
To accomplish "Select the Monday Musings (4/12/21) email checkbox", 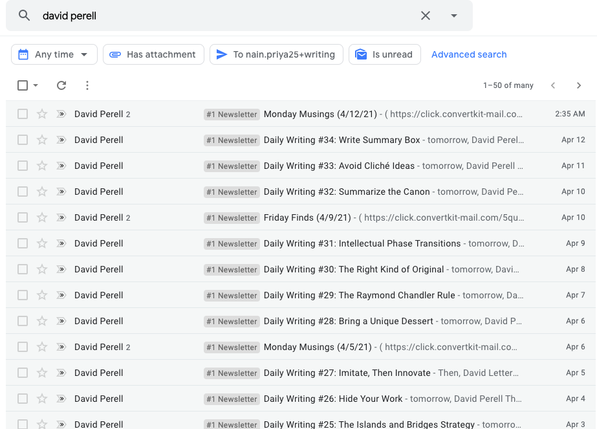I will (23, 114).
